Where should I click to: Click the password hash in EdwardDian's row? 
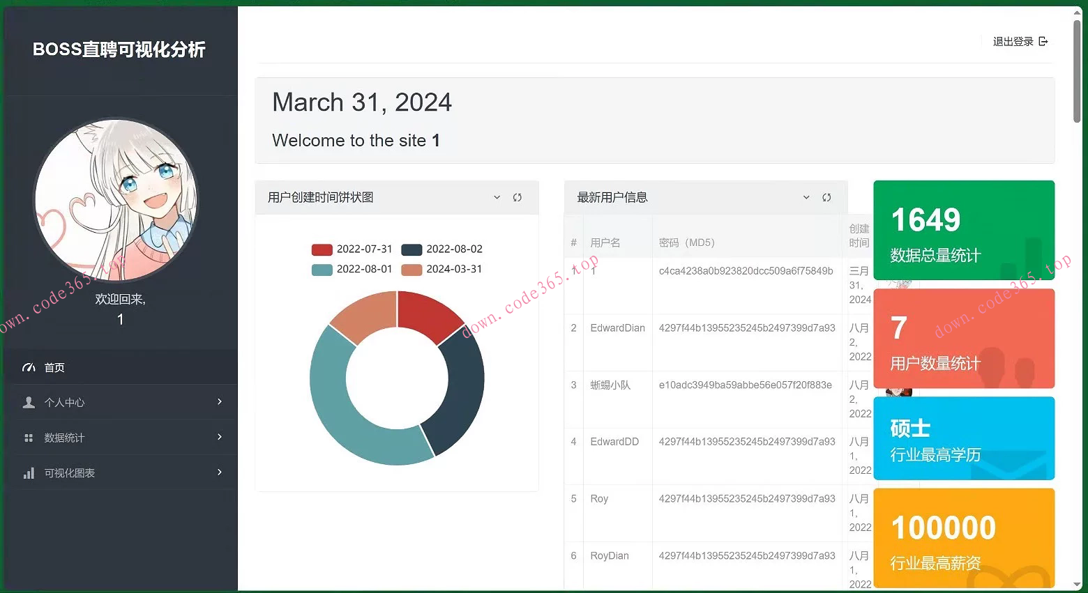[747, 328]
